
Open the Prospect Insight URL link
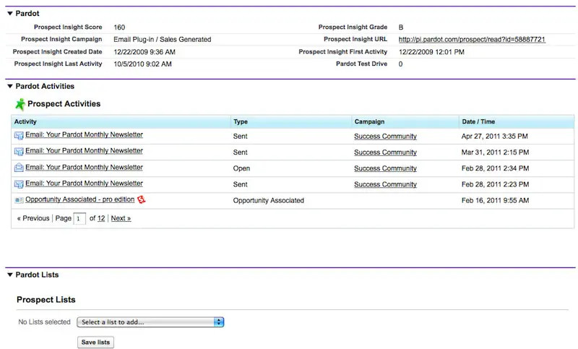pyautogui.click(x=472, y=39)
